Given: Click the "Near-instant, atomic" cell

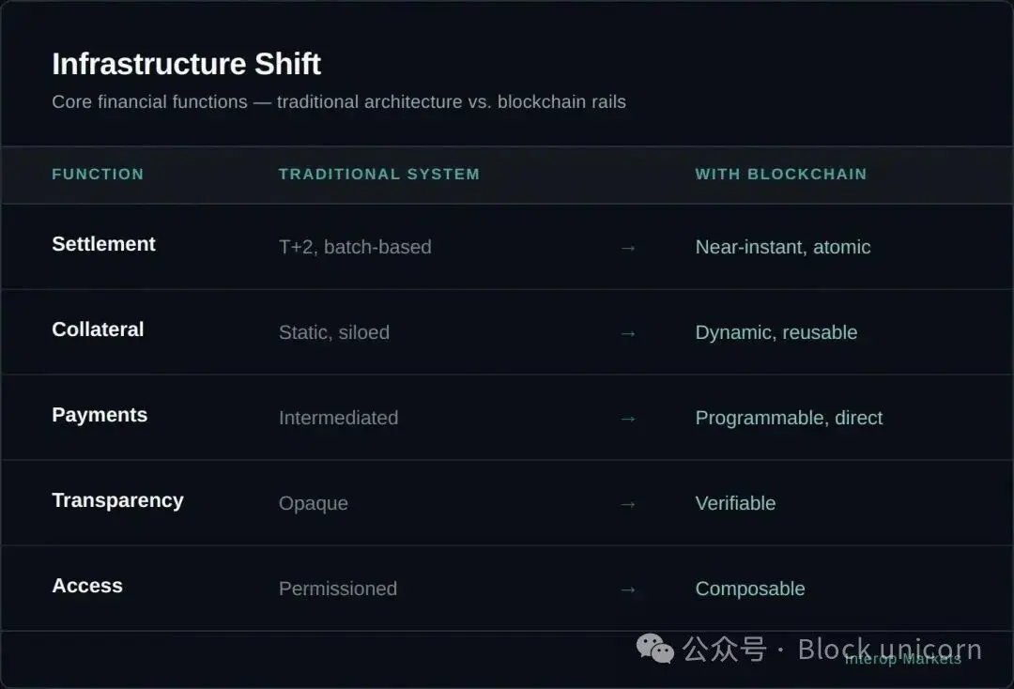Looking at the screenshot, I should tap(782, 248).
